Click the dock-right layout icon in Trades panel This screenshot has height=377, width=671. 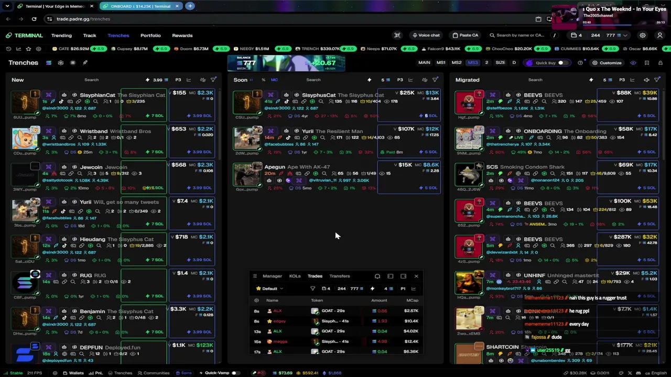pyautogui.click(x=403, y=276)
